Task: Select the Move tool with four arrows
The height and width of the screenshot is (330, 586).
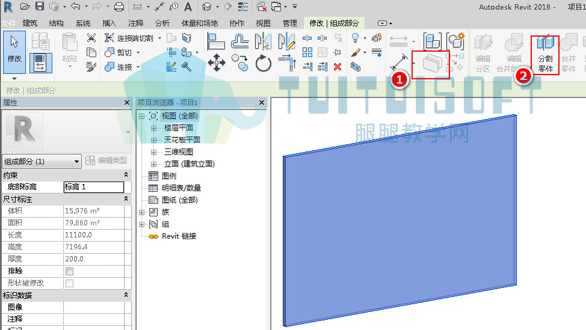Action: (x=217, y=63)
